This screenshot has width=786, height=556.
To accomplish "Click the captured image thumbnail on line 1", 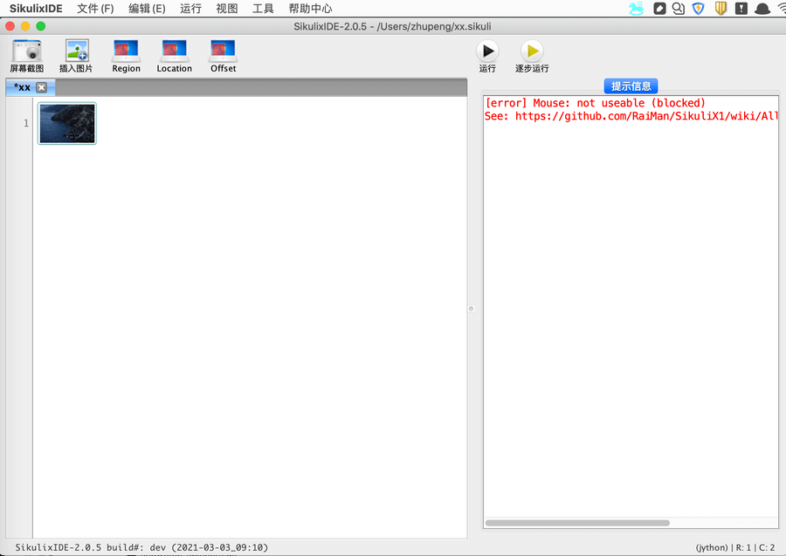I will point(67,123).
